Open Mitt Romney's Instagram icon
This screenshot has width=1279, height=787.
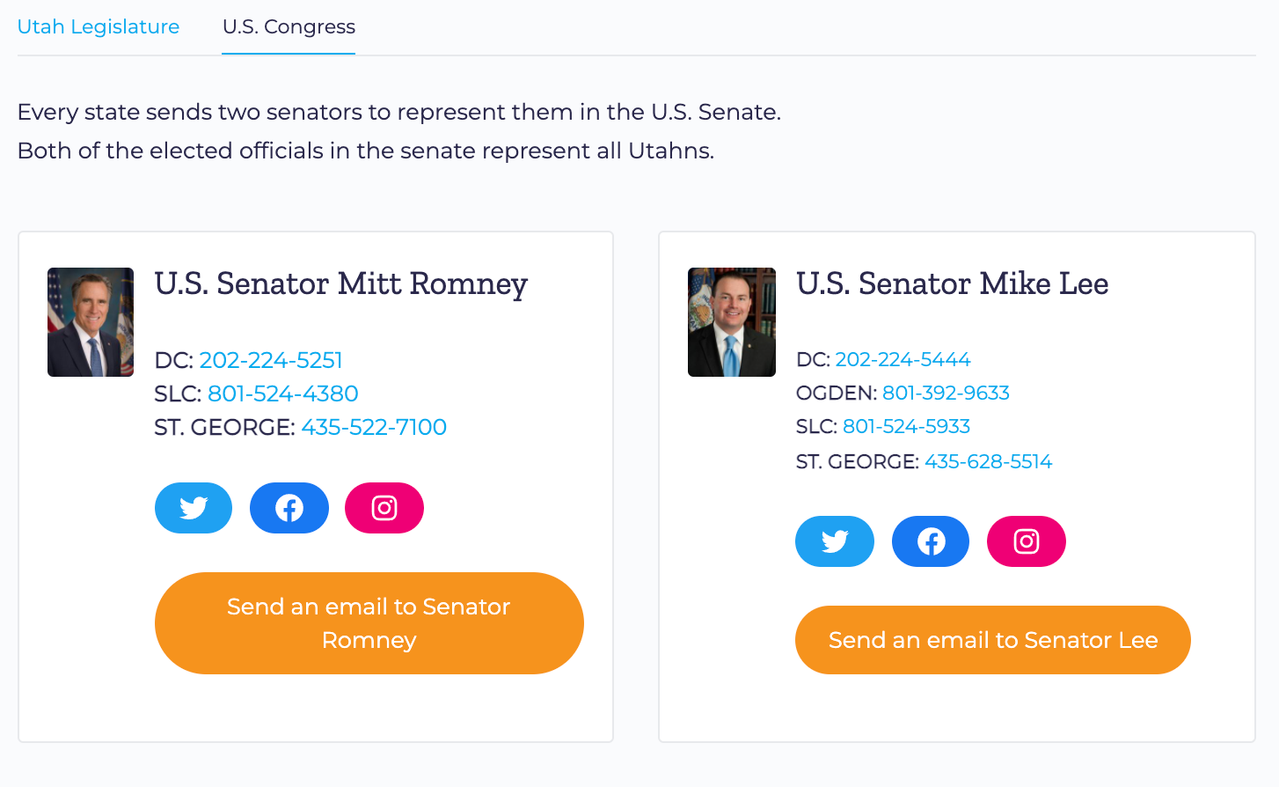point(384,508)
